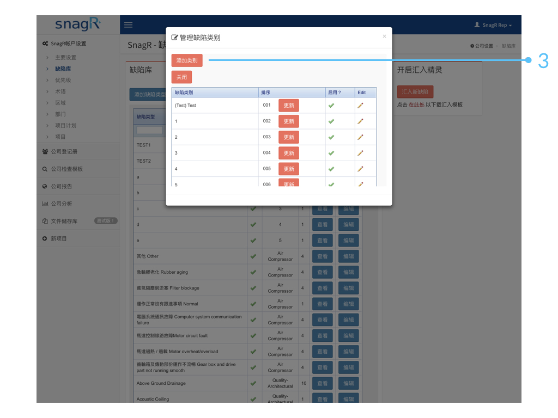Screen dimensions: 558x418
Task: Open 优先级 sidebar item
Action: tap(63, 80)
